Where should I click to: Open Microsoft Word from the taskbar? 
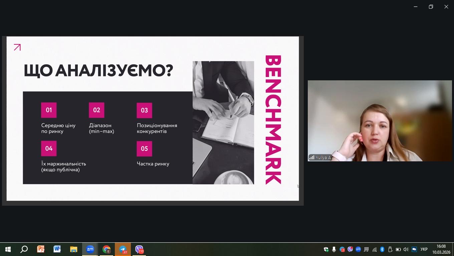click(x=57, y=249)
